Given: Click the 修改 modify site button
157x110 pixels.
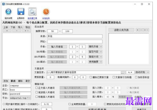Looking at the screenshot, I should 13,81.
